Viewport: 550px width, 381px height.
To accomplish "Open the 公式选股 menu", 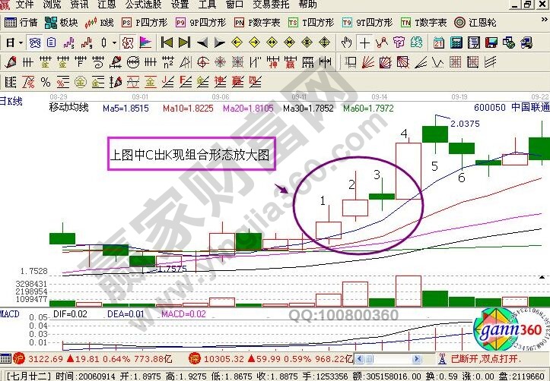I will (144, 5).
